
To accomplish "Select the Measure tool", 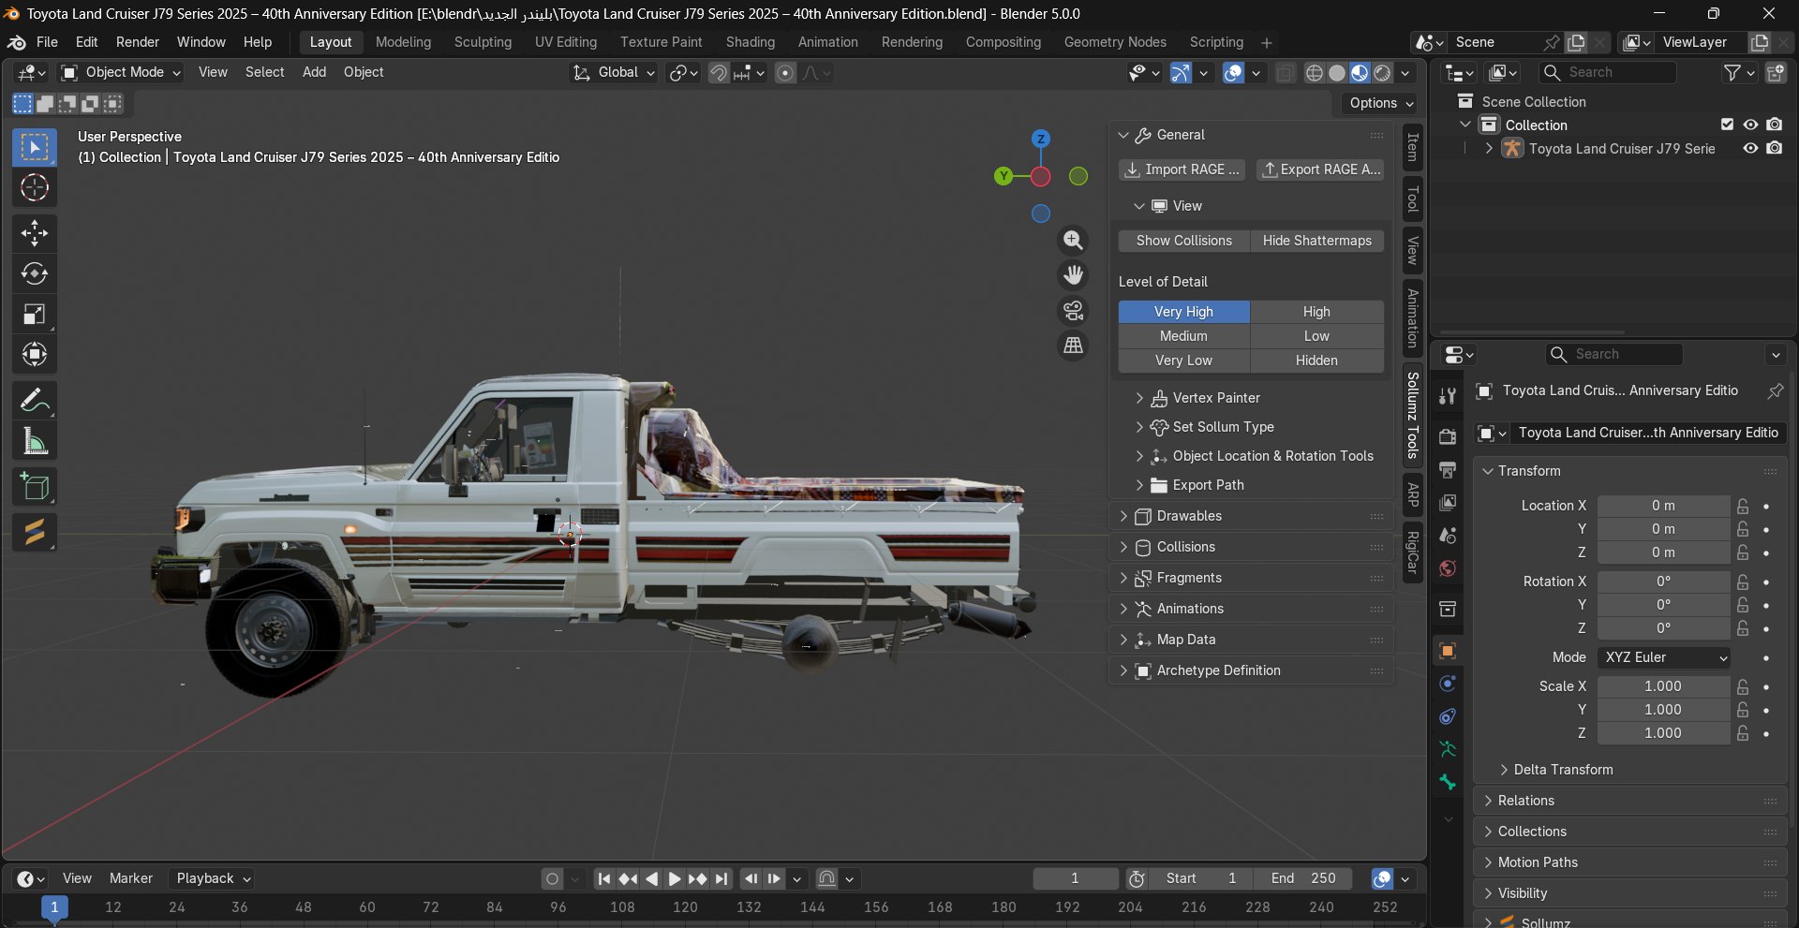I will tap(35, 441).
